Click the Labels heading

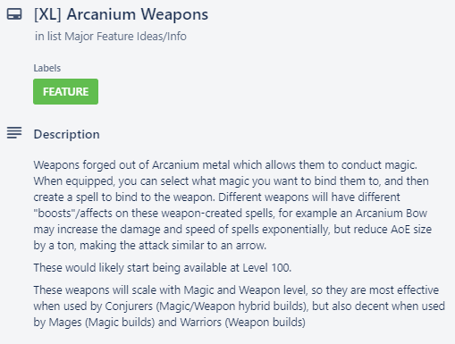[47, 68]
